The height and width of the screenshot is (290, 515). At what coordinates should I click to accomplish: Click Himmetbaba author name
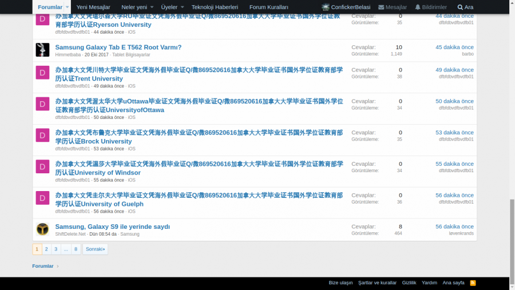[68, 55]
